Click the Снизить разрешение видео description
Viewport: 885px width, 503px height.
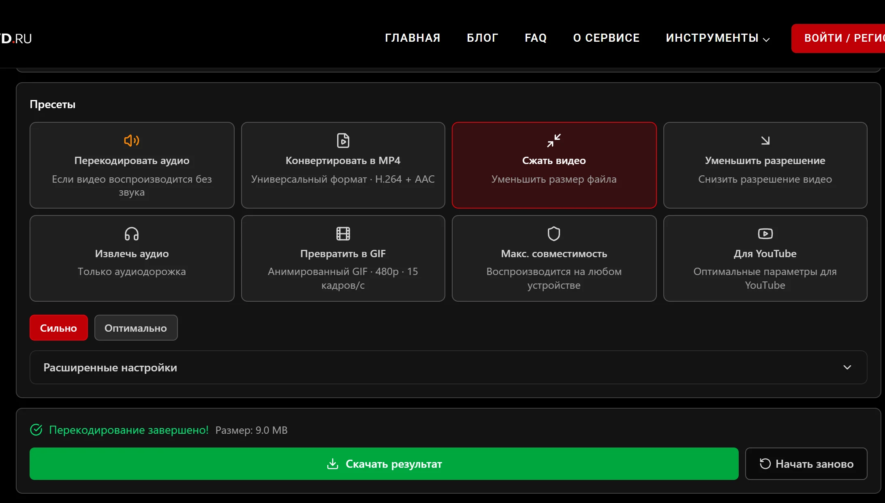[765, 179]
